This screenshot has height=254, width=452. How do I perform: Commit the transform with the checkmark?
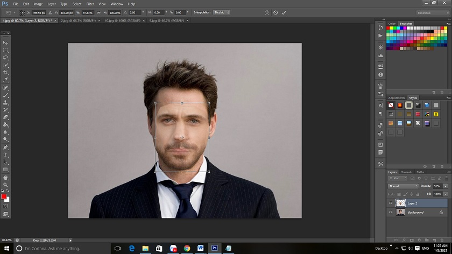[284, 13]
